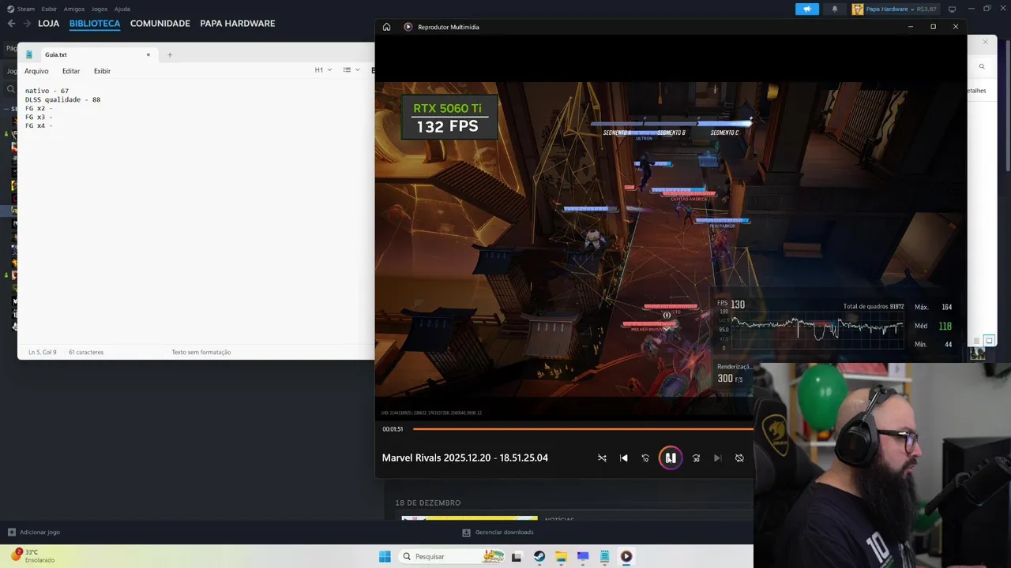Image resolution: width=1011 pixels, height=568 pixels.
Task: Open the LOJA tab in Steam
Action: 48,24
